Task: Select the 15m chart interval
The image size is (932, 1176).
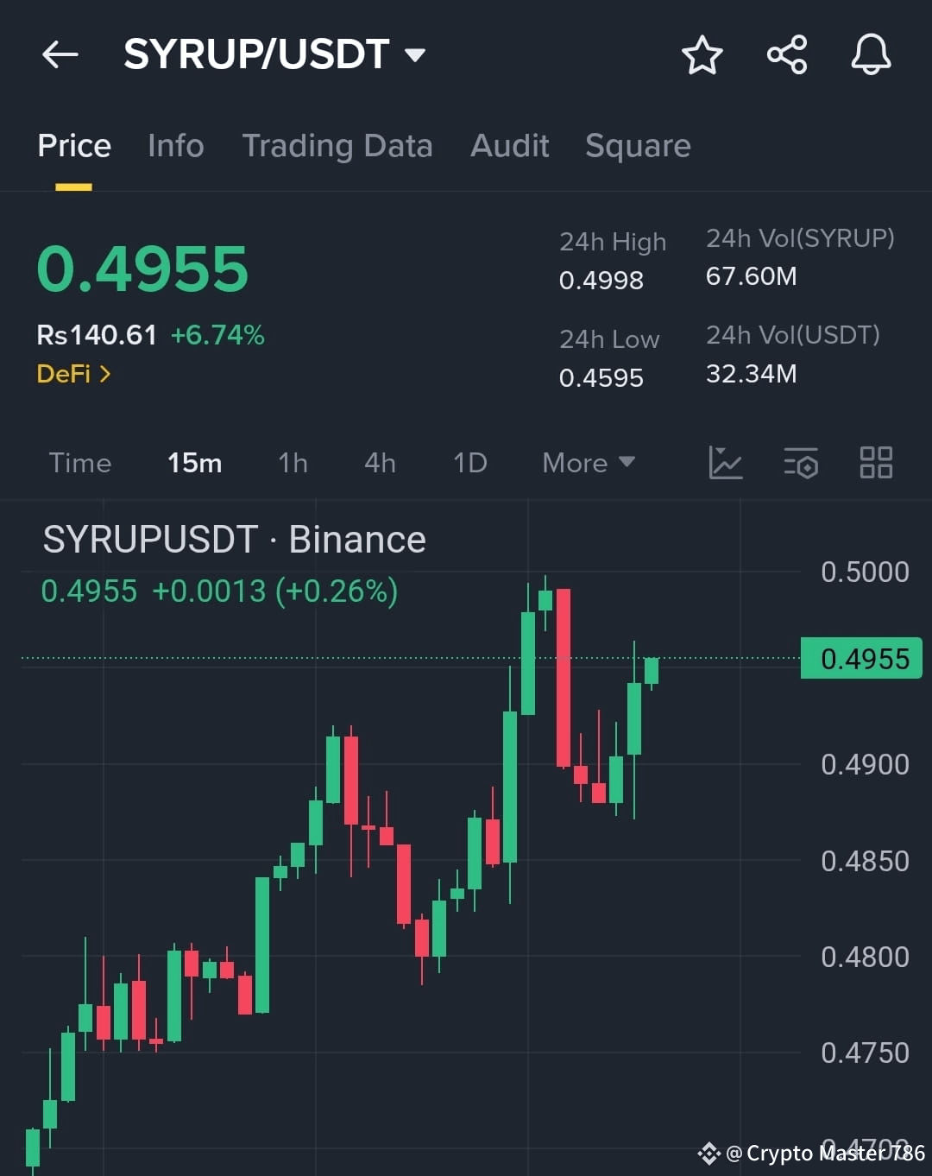Action: 194,463
